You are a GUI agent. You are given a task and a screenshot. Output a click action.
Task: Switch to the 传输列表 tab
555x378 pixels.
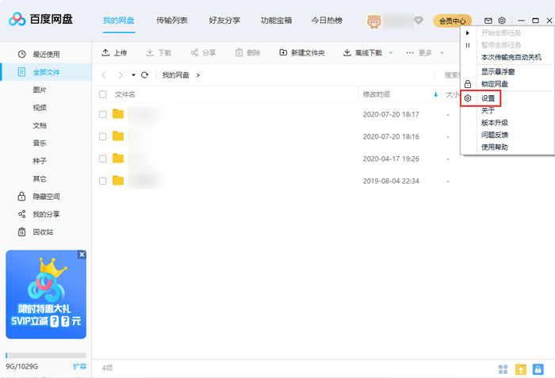171,20
